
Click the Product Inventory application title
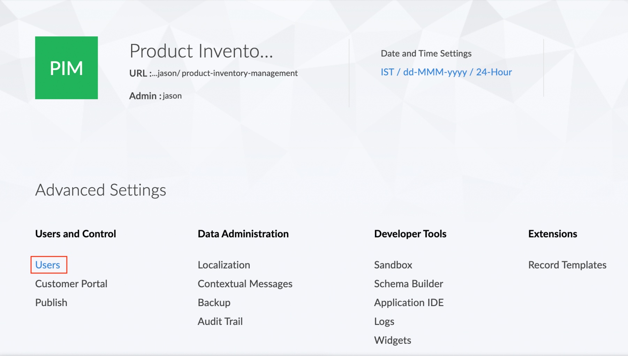(201, 51)
